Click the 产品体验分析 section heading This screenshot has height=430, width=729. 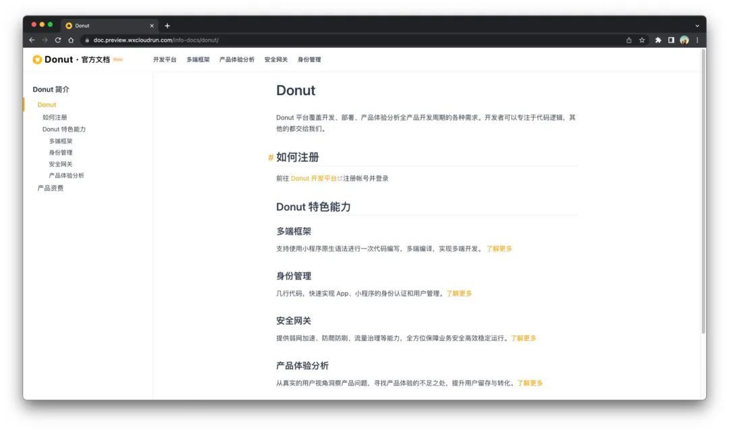(x=302, y=365)
